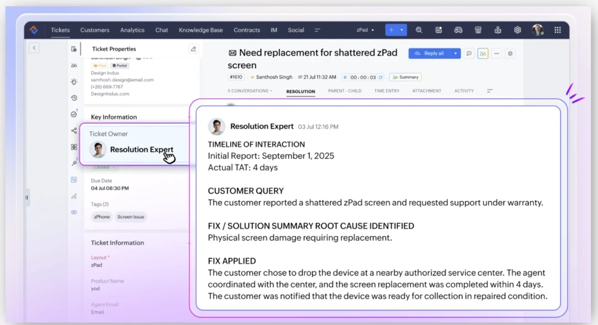Open the history clock icon in sidebar
Screen dimensions: 598x325
pos(74,98)
